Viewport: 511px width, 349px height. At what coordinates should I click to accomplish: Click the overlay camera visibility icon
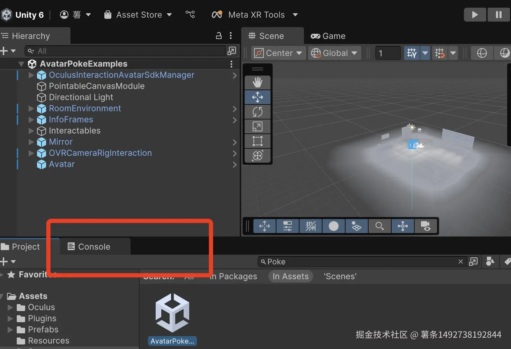point(425,226)
